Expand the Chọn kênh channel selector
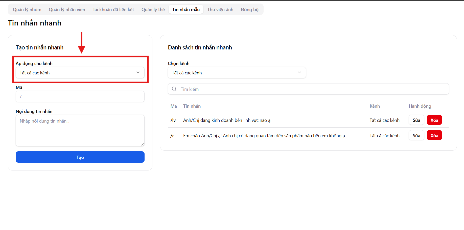The height and width of the screenshot is (230, 464). [x=237, y=73]
